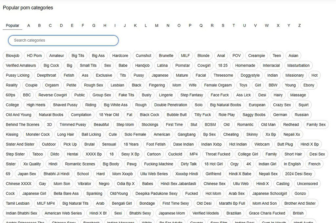Viewport: 336px width, 223px height.
Task: Select the letter Z tab
Action: pyautogui.click(x=299, y=26)
